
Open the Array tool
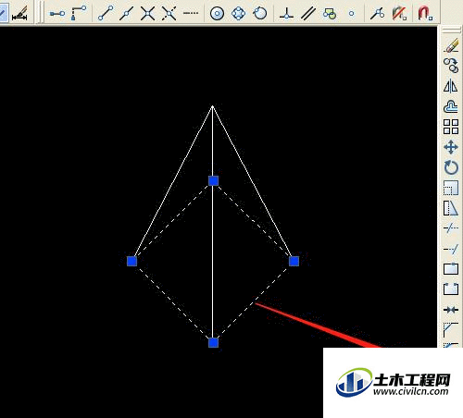click(451, 127)
